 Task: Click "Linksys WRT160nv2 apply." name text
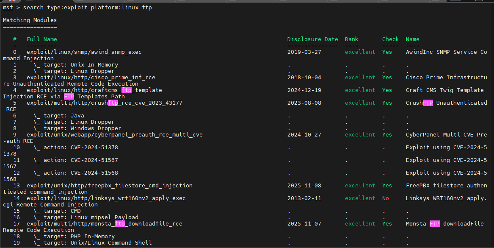447,198
